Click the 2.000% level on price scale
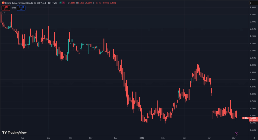This screenshot has height=140, width=258. point(253,65)
